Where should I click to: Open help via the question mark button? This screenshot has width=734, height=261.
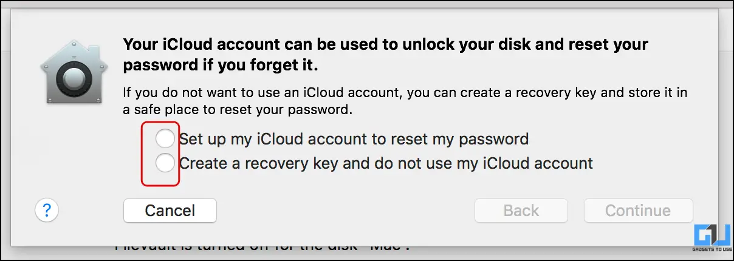[47, 211]
